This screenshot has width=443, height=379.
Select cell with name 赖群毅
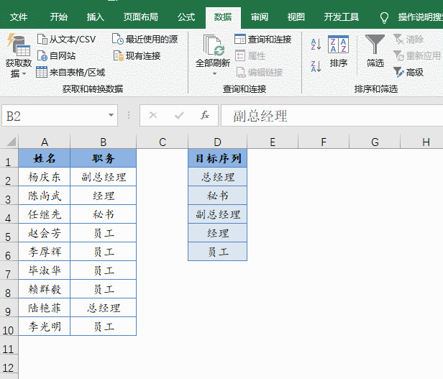(x=45, y=289)
